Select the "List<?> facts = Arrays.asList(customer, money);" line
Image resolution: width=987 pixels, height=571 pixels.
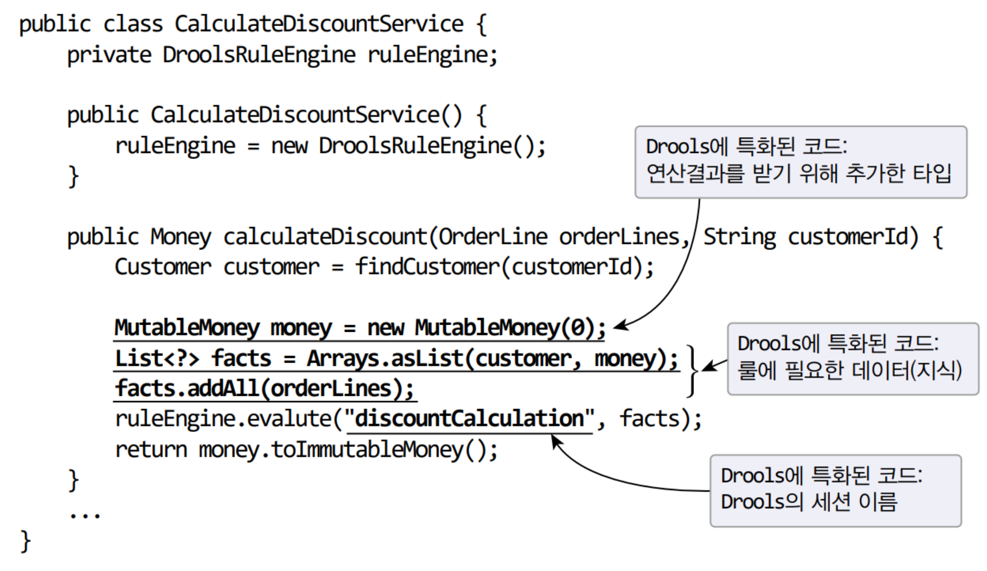click(x=397, y=358)
